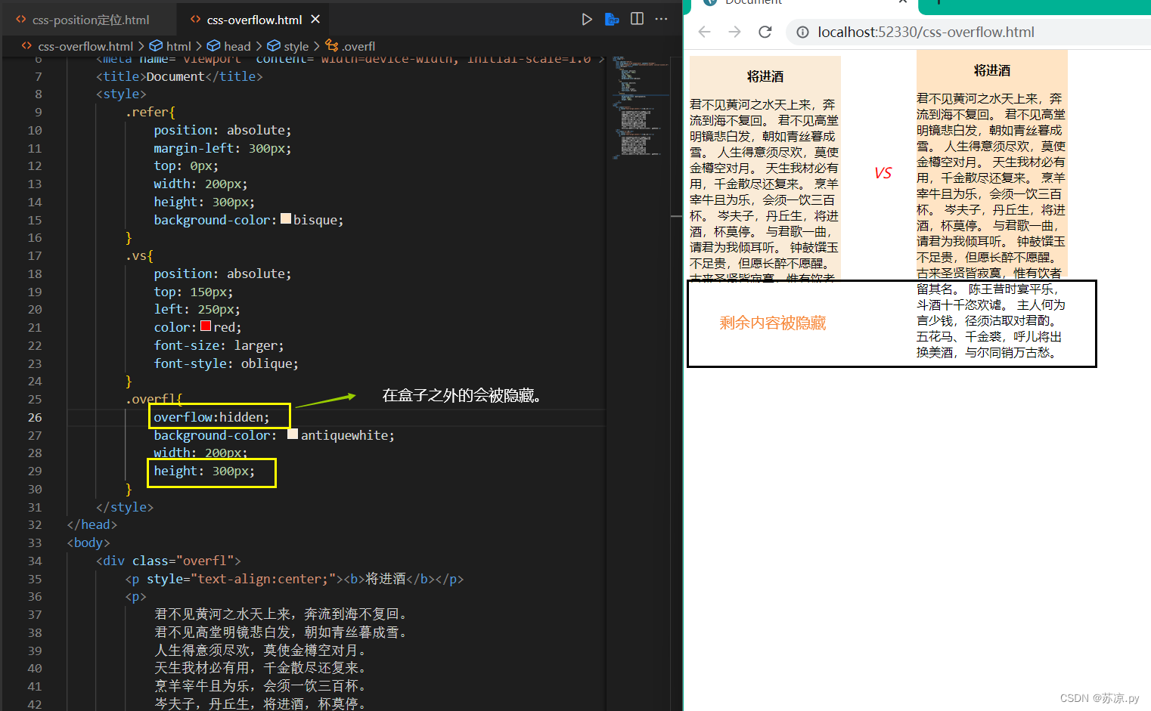Image resolution: width=1151 pixels, height=711 pixels.
Task: Click the red VS text in browser
Action: [883, 173]
